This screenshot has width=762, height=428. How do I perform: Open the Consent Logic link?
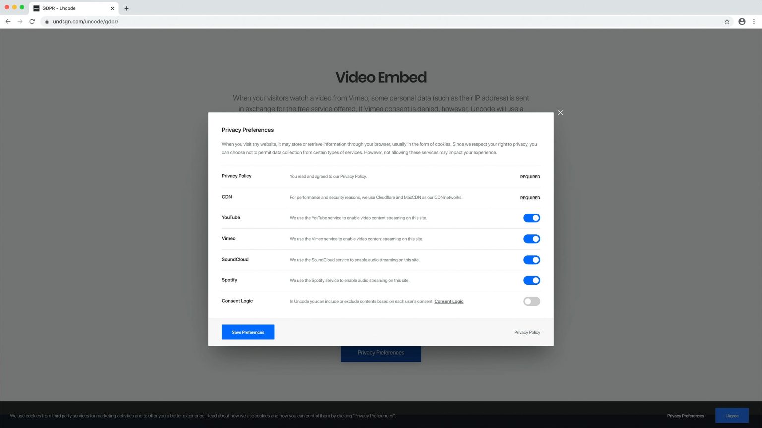point(448,301)
